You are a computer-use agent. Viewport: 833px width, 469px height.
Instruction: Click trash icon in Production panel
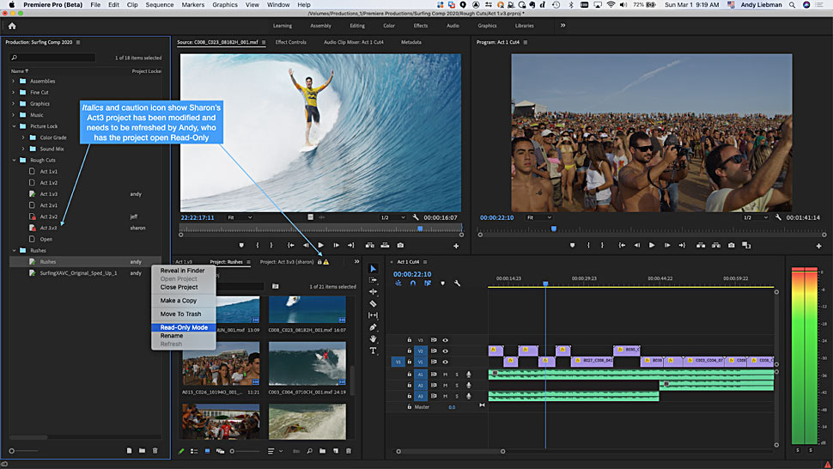[x=155, y=450]
